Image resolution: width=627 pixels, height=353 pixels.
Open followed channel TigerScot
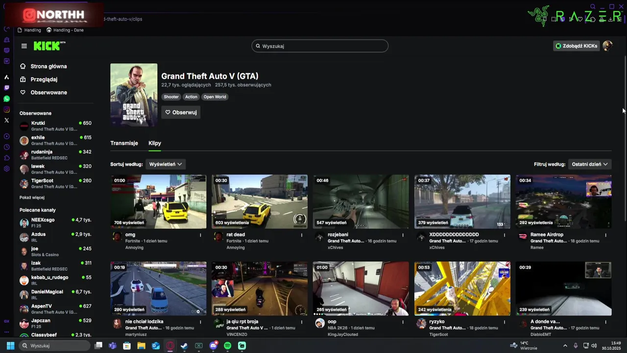(x=55, y=183)
